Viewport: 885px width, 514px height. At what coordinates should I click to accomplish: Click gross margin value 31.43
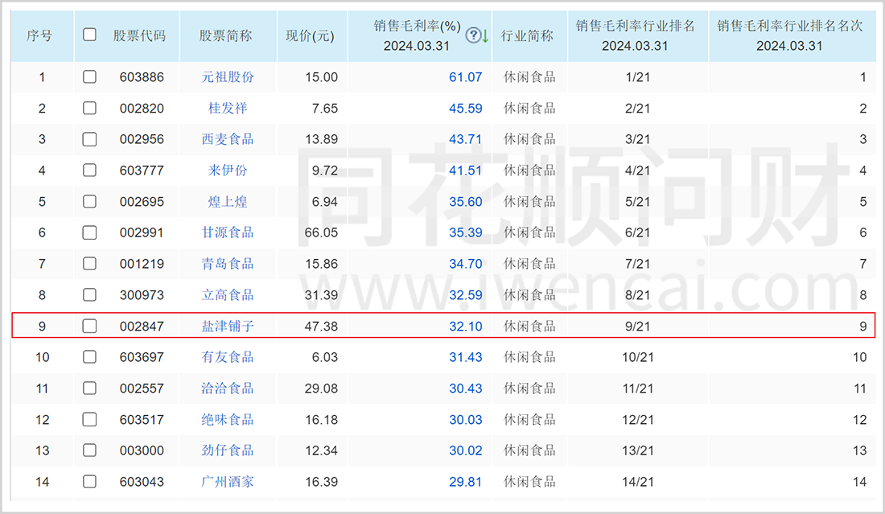(466, 357)
